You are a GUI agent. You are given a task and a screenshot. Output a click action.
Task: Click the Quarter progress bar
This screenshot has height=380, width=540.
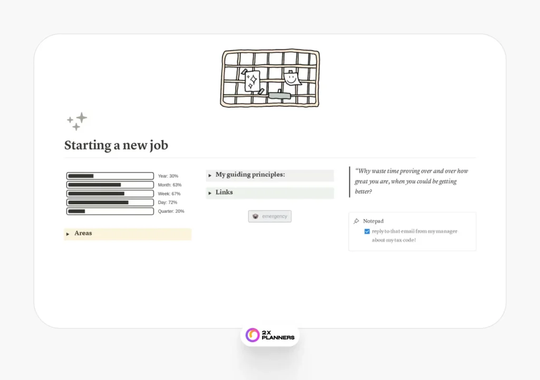point(110,211)
